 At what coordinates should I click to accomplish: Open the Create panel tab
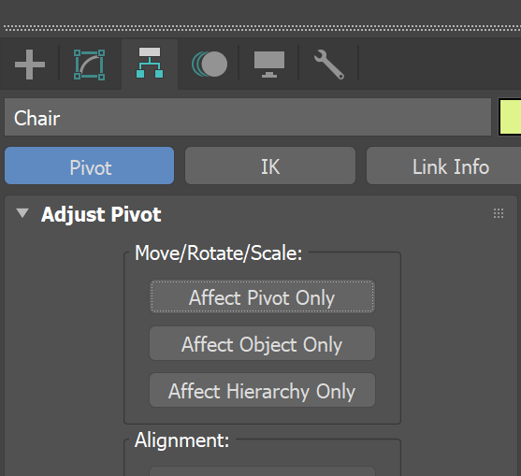point(30,65)
